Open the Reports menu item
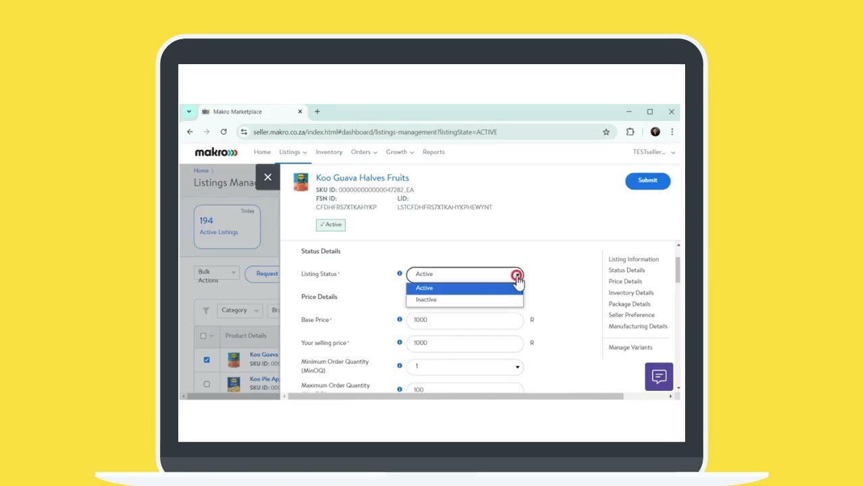This screenshot has width=864, height=486. coord(433,153)
